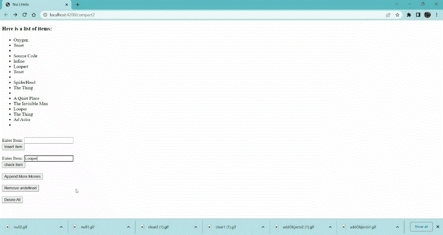Click the Delete All button
This screenshot has width=443, height=235.
click(x=12, y=200)
